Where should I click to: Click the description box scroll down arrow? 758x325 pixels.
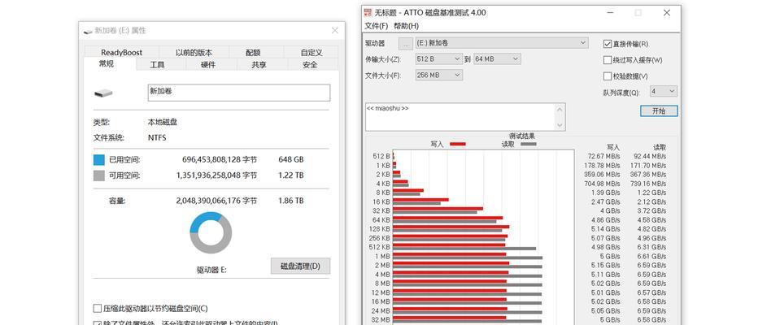pos(560,125)
